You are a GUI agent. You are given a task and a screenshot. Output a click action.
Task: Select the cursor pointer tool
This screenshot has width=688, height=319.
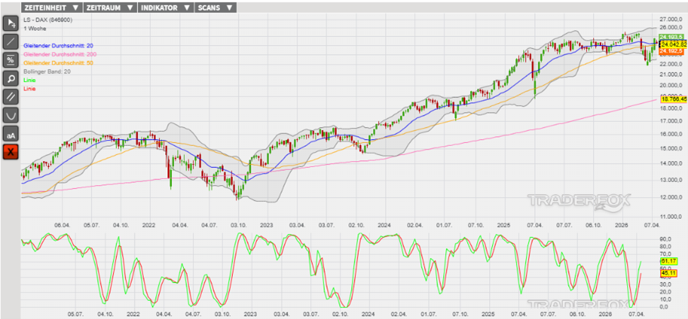11,23
